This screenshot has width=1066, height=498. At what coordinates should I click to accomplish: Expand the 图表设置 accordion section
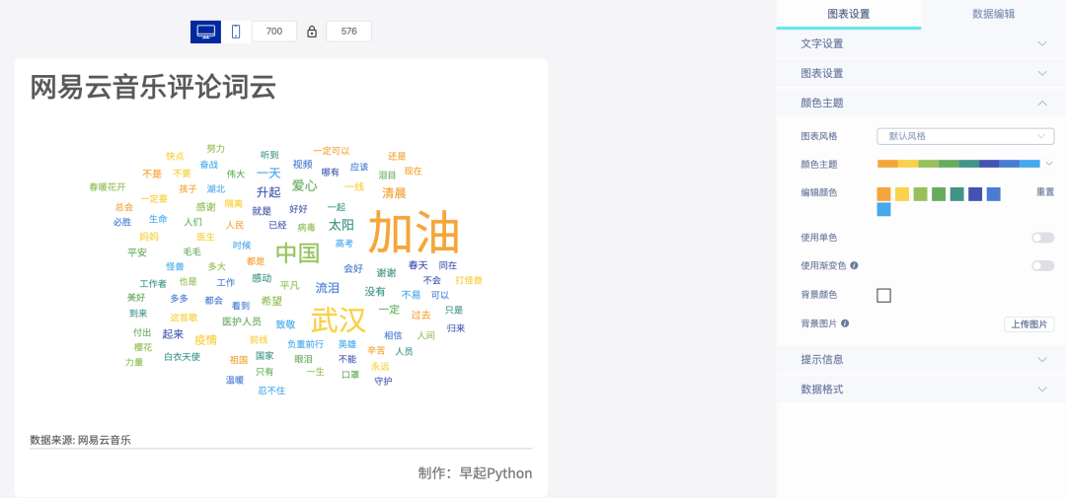point(921,73)
